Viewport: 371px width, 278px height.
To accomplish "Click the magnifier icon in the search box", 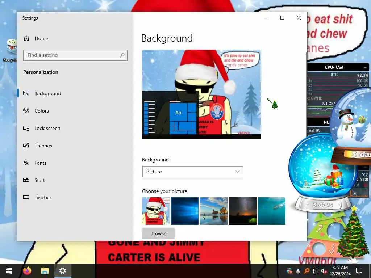I will [122, 55].
